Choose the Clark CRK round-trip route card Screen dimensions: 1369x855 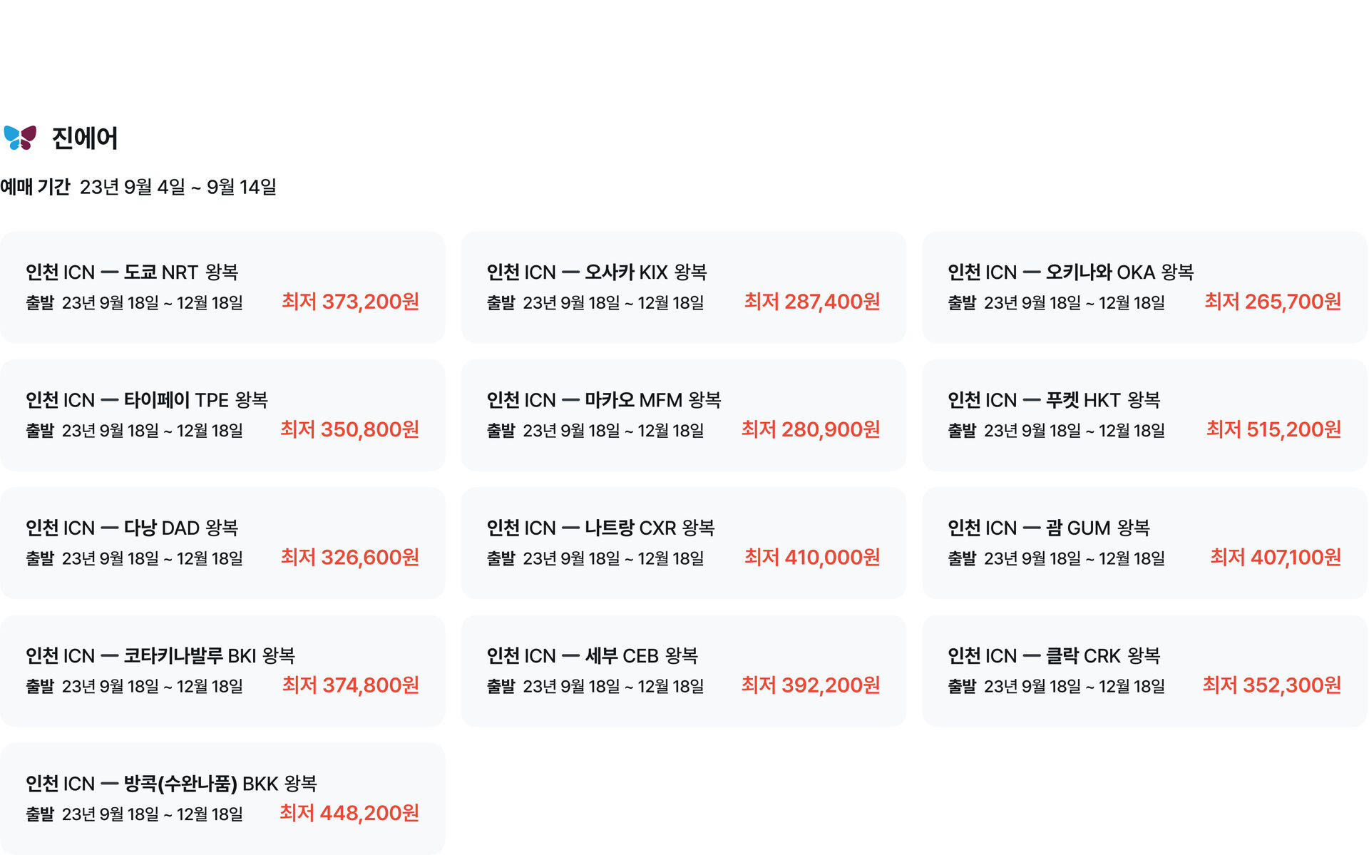point(1144,670)
